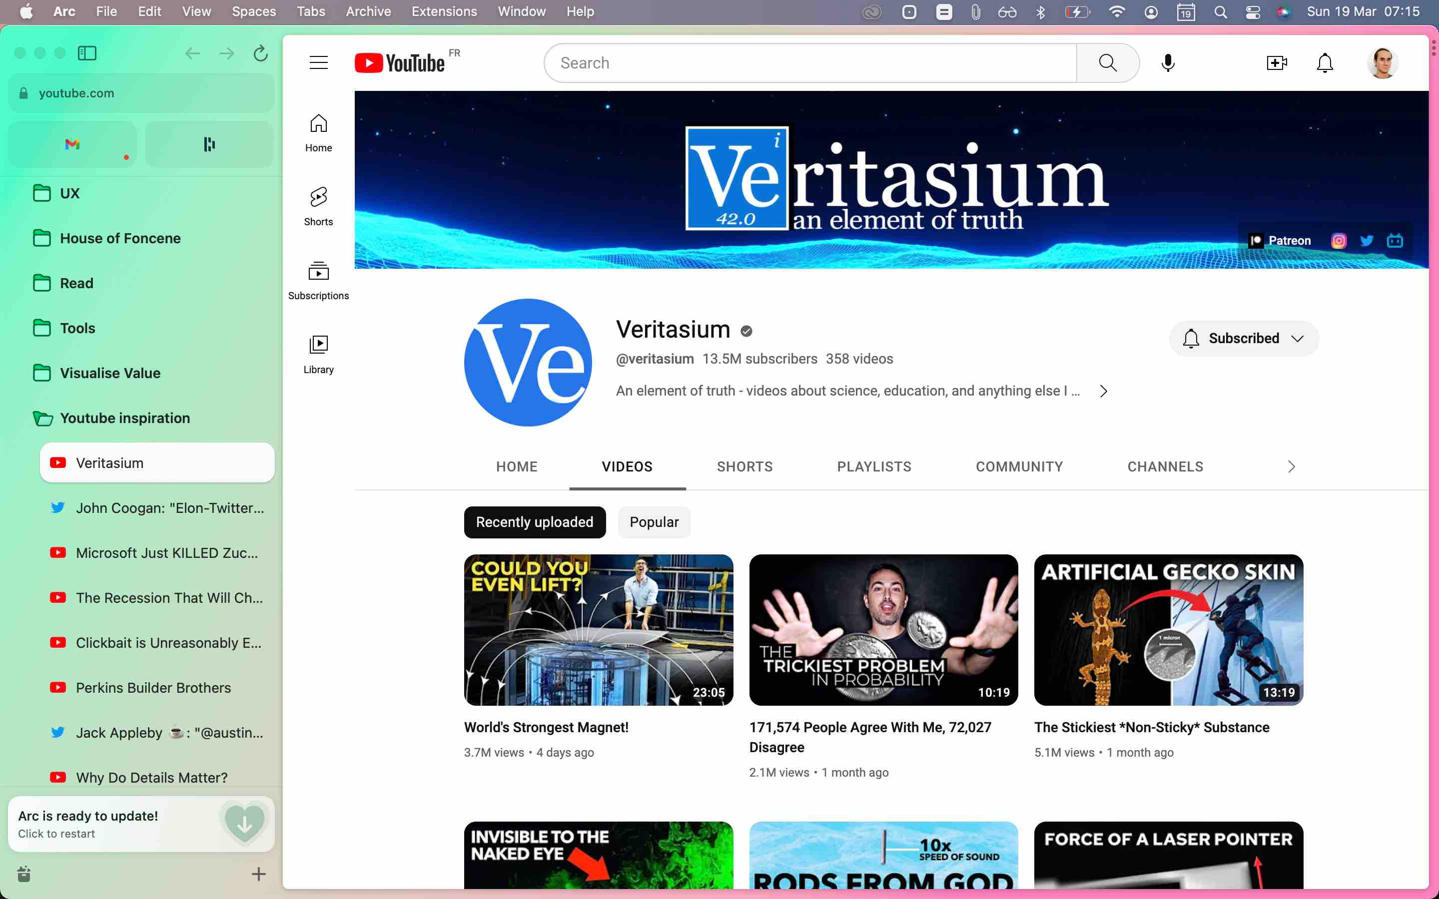Select the Popular filter chip

click(x=654, y=521)
